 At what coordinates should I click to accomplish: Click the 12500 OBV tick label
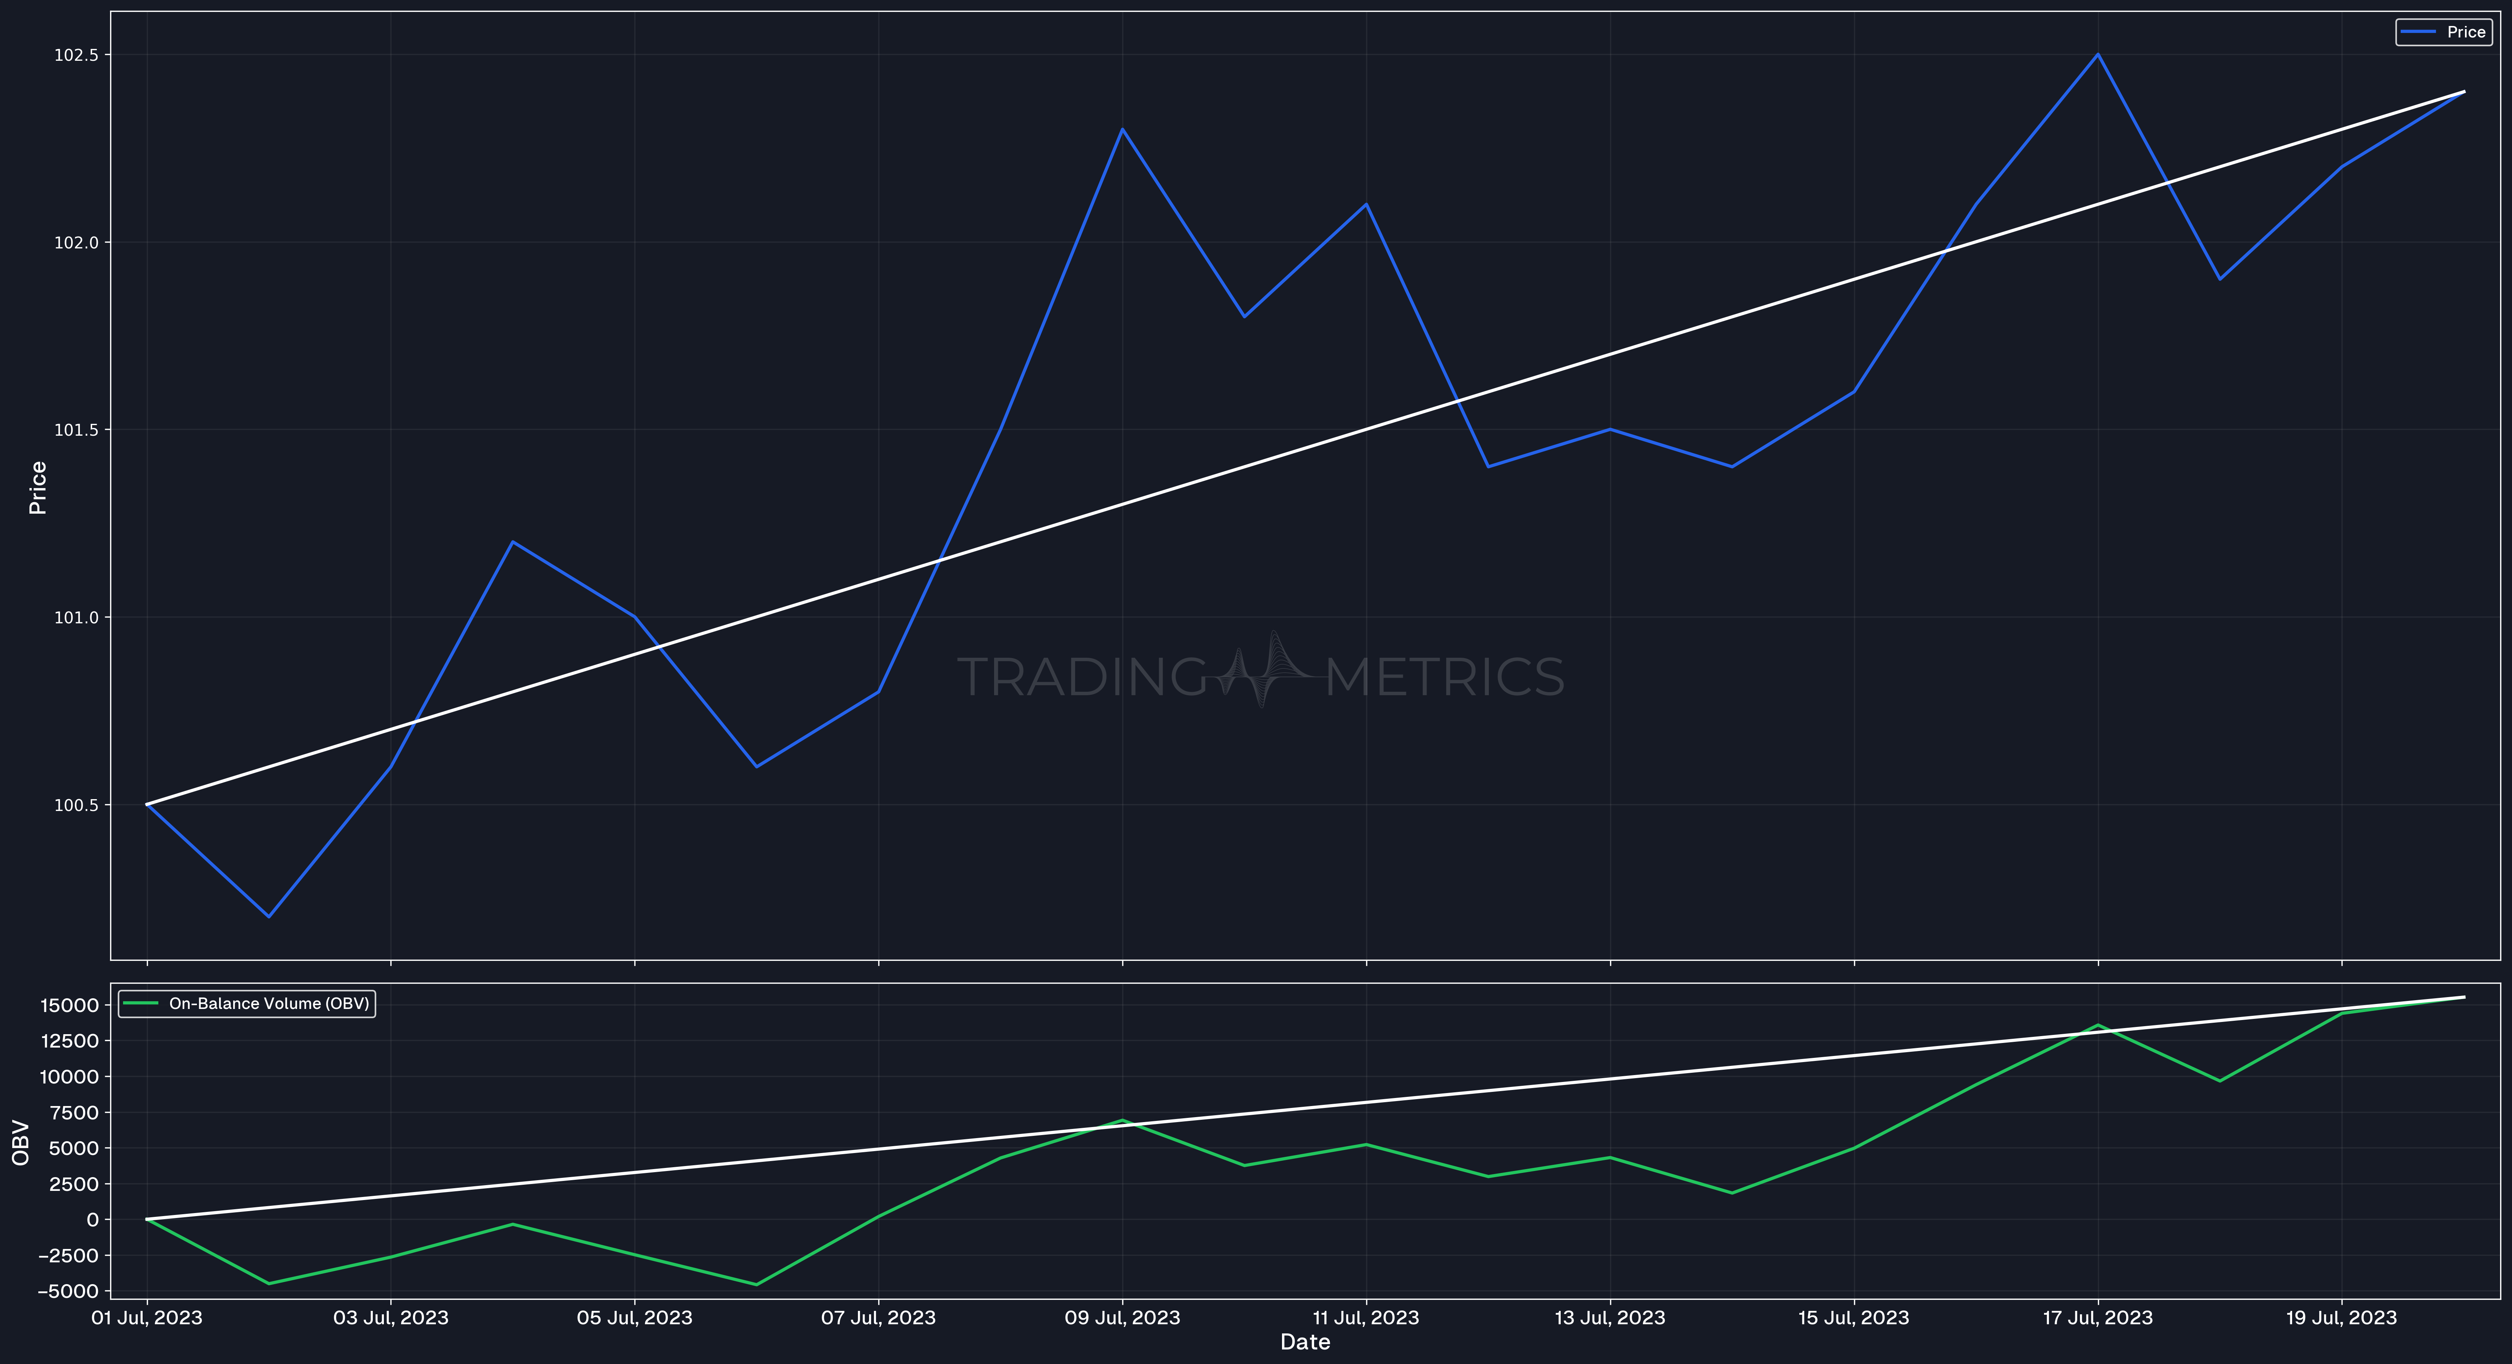(x=69, y=1041)
